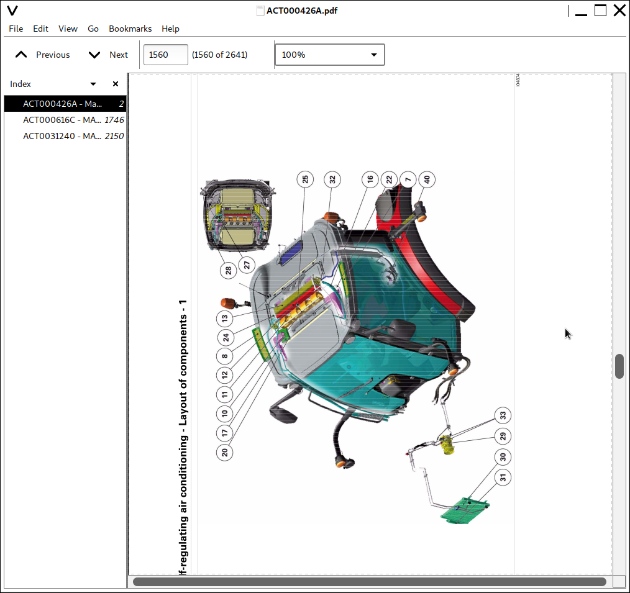Viewport: 630px width, 593px height.
Task: Open the File menu
Action: [16, 29]
